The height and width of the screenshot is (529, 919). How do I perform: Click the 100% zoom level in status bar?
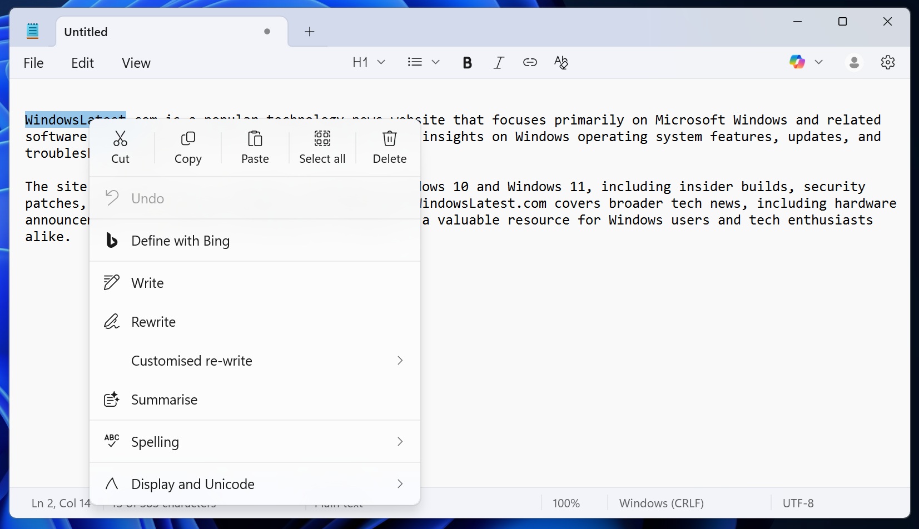point(566,503)
